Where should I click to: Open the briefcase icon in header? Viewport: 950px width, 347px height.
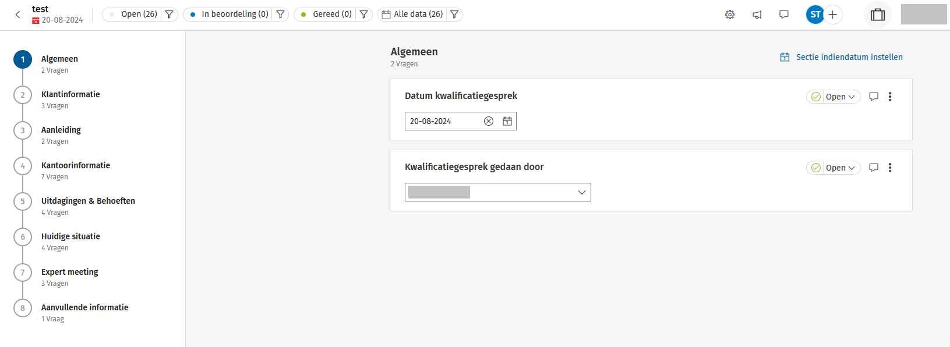pyautogui.click(x=877, y=15)
